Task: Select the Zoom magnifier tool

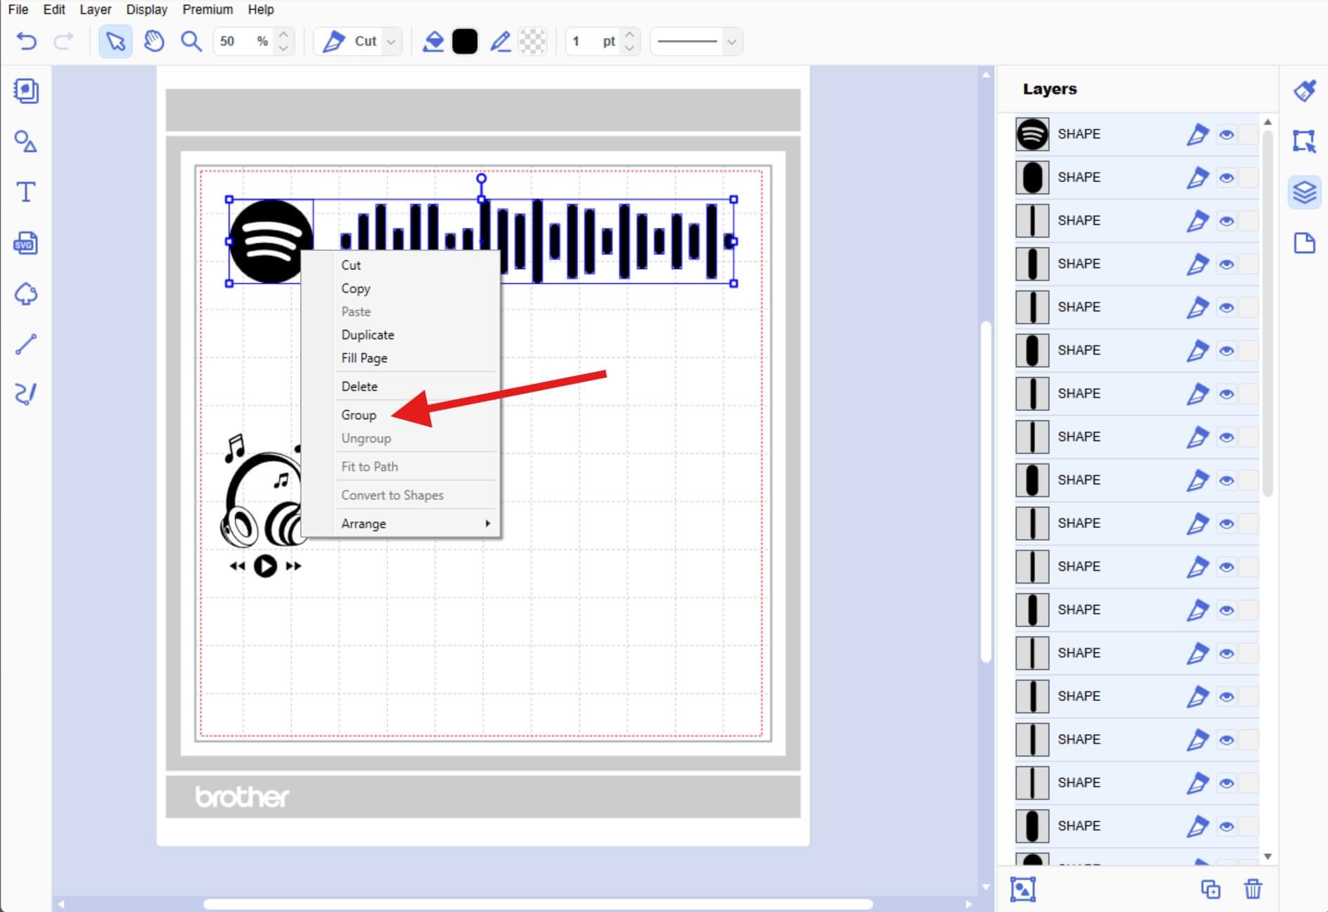Action: [x=191, y=41]
